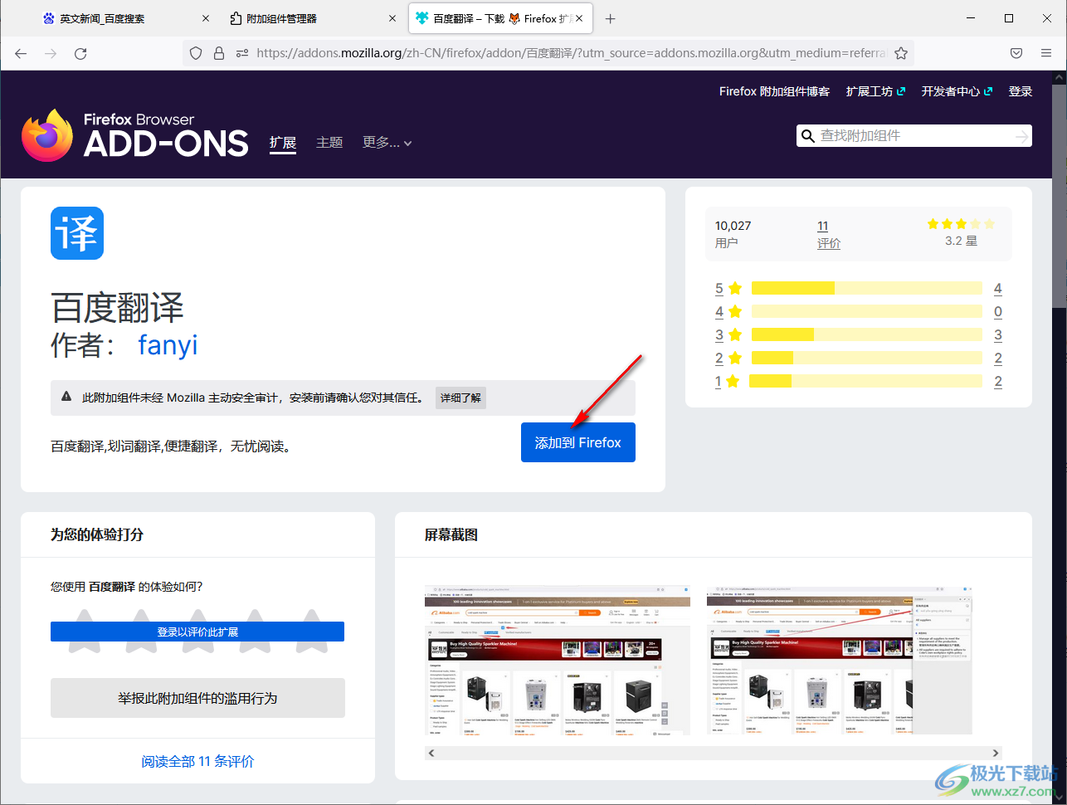This screenshot has width=1067, height=805.
Task: Submit search with arrow icon
Action: (x=1021, y=136)
